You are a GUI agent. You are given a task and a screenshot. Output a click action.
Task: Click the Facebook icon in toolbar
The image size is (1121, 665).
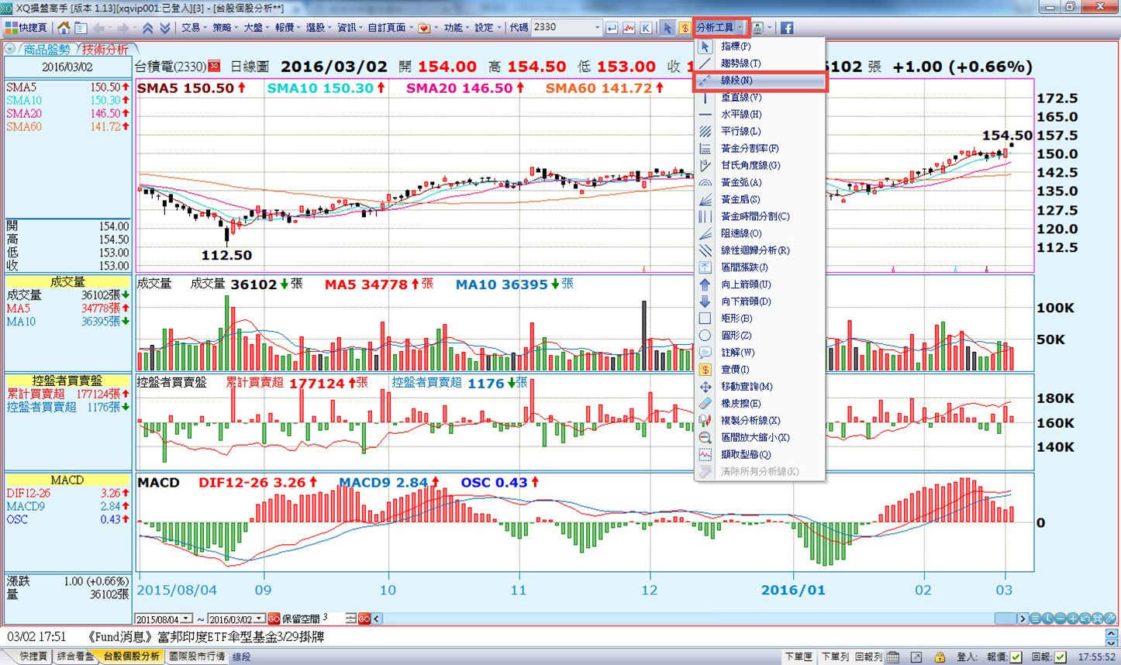pos(787,28)
